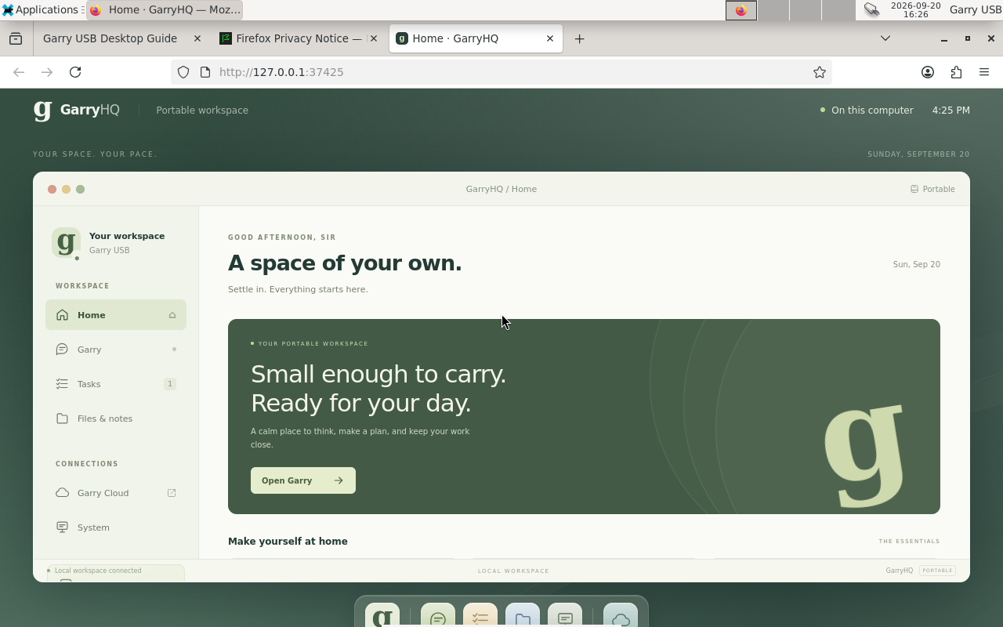
Task: Click the site information page icon
Action: [205, 72]
